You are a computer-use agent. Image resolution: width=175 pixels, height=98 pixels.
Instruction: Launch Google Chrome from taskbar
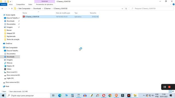click(110, 96)
